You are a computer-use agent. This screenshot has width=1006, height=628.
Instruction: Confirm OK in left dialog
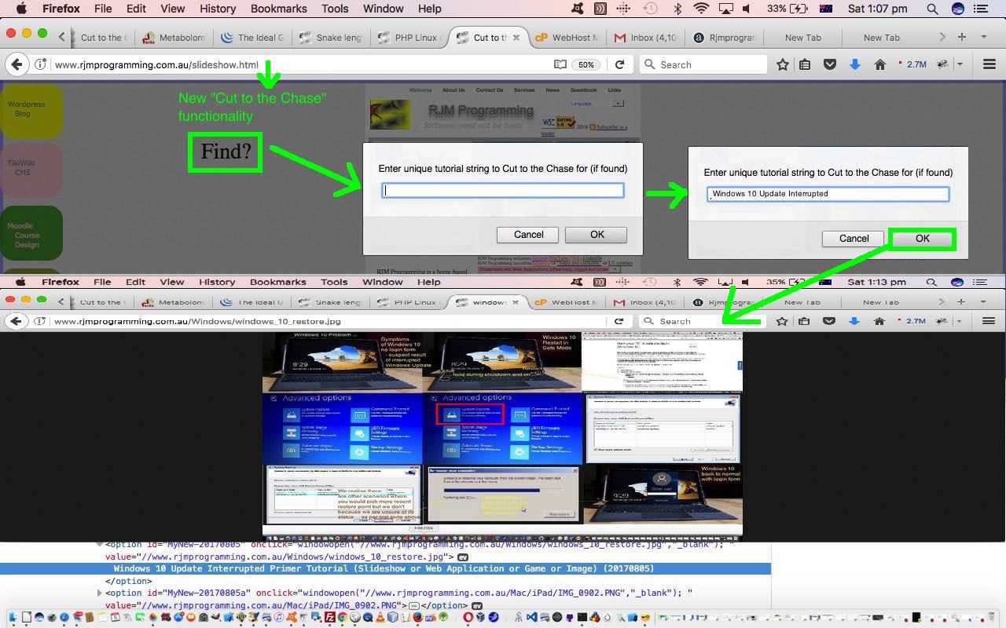(597, 234)
